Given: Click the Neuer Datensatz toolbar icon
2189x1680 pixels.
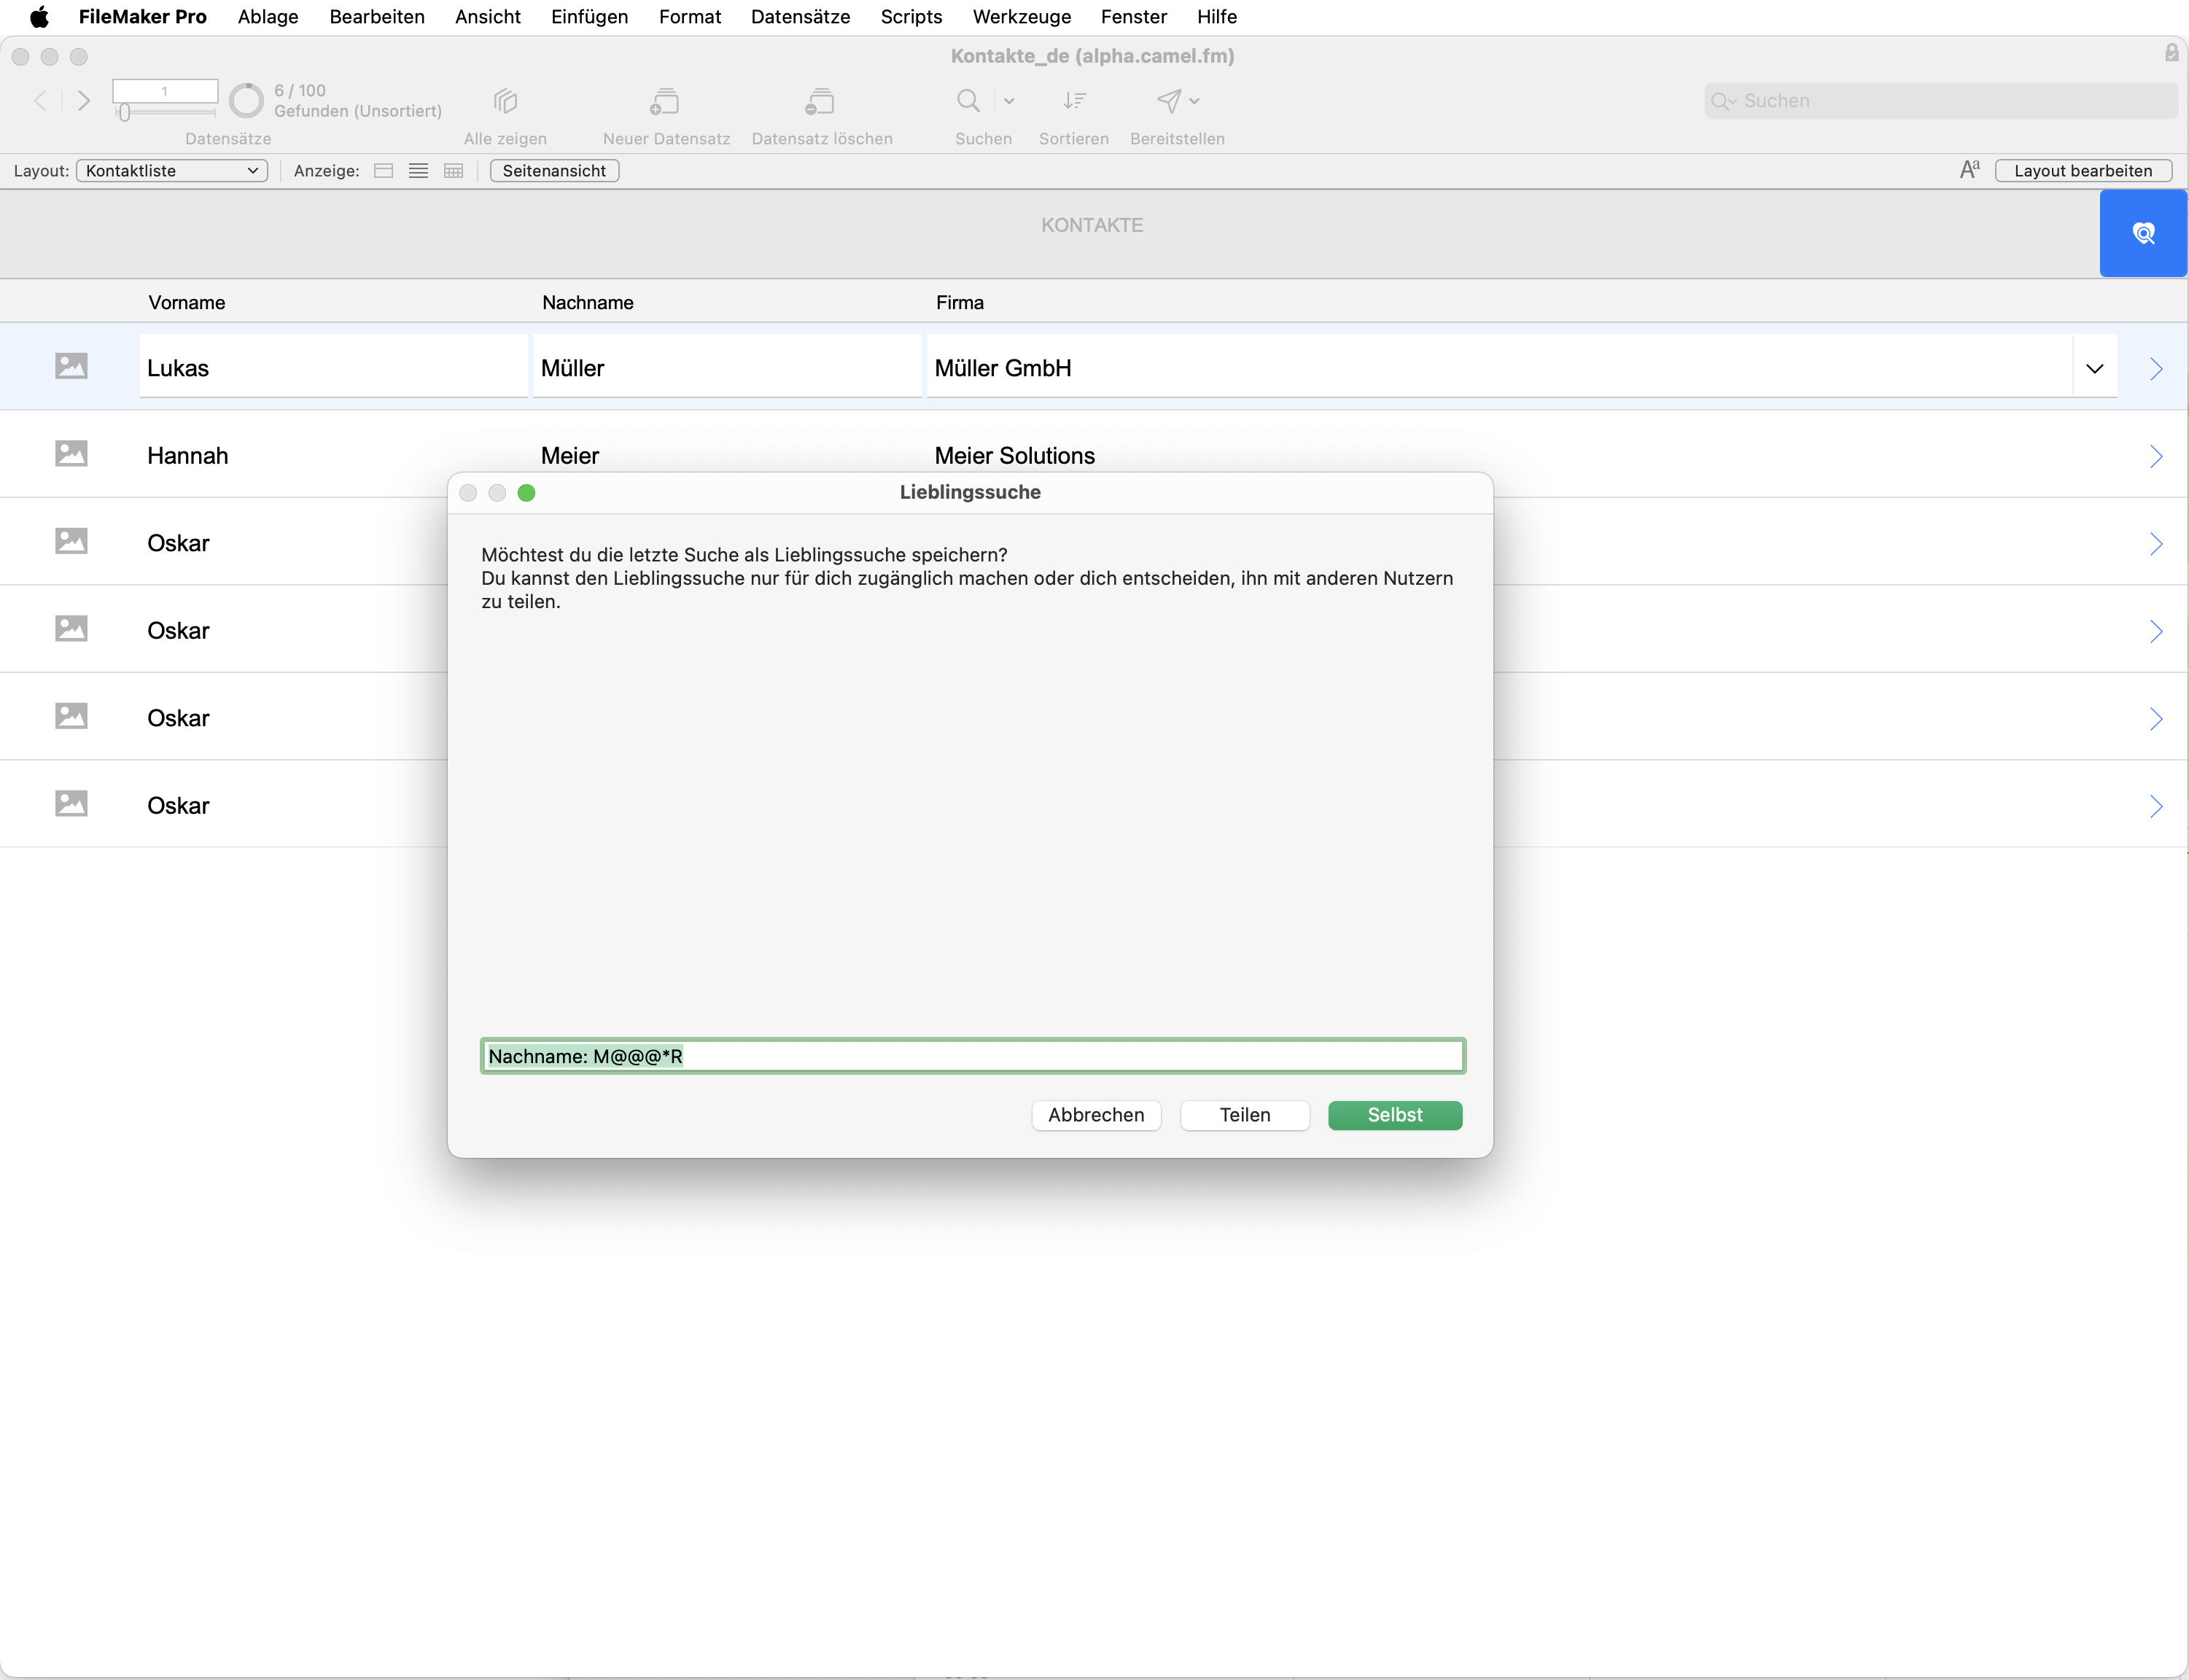Looking at the screenshot, I should pos(665,101).
